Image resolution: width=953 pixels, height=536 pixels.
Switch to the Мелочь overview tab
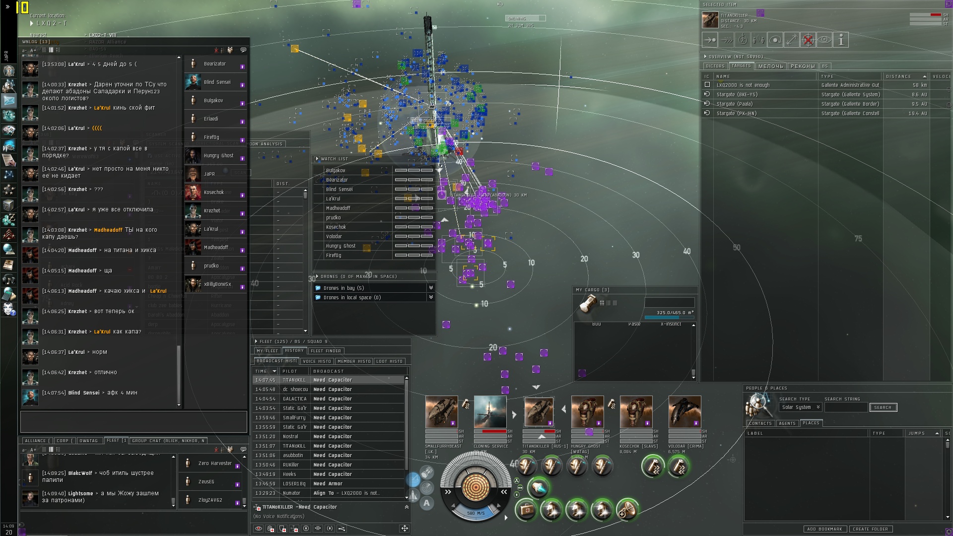click(770, 66)
